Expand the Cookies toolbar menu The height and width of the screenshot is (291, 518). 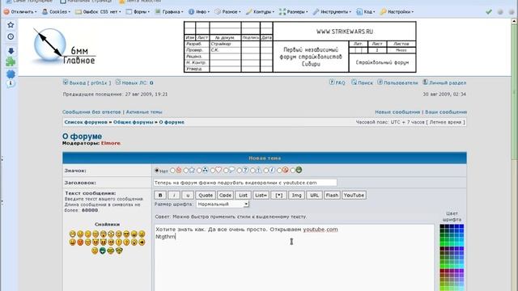[x=57, y=11]
